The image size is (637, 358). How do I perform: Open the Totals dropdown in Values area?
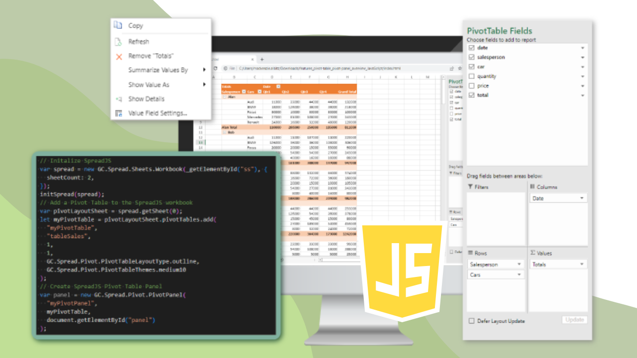coord(581,265)
